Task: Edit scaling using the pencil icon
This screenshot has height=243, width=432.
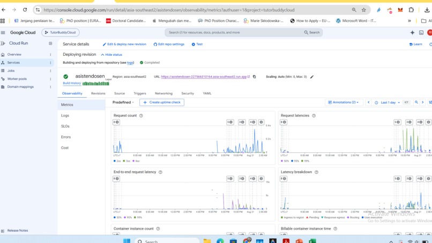Action: [x=312, y=77]
